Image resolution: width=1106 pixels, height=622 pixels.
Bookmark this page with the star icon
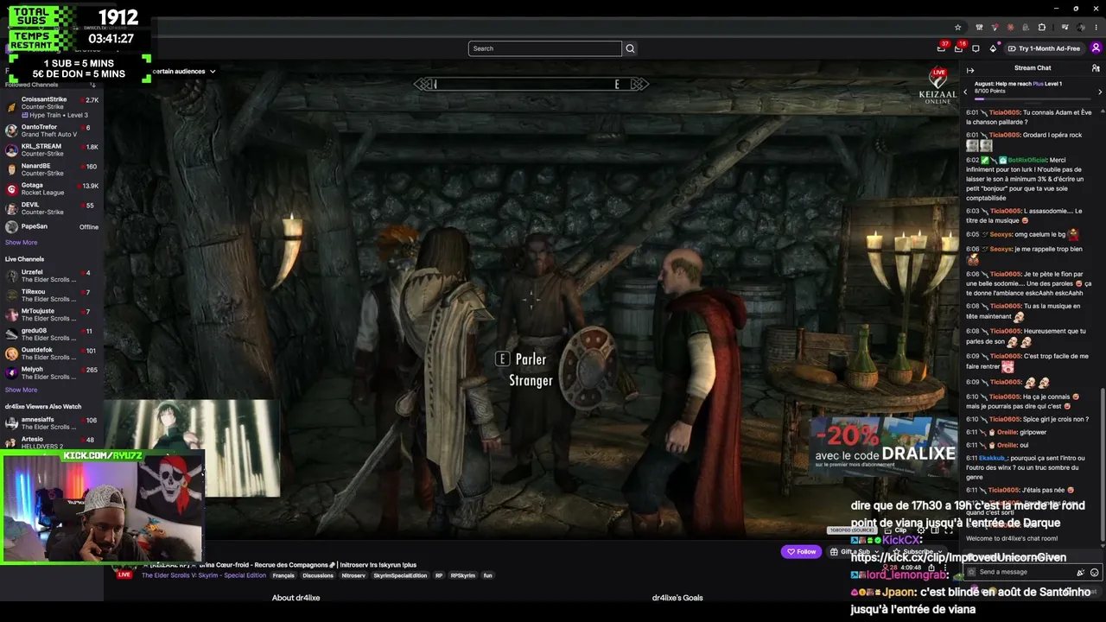957,27
